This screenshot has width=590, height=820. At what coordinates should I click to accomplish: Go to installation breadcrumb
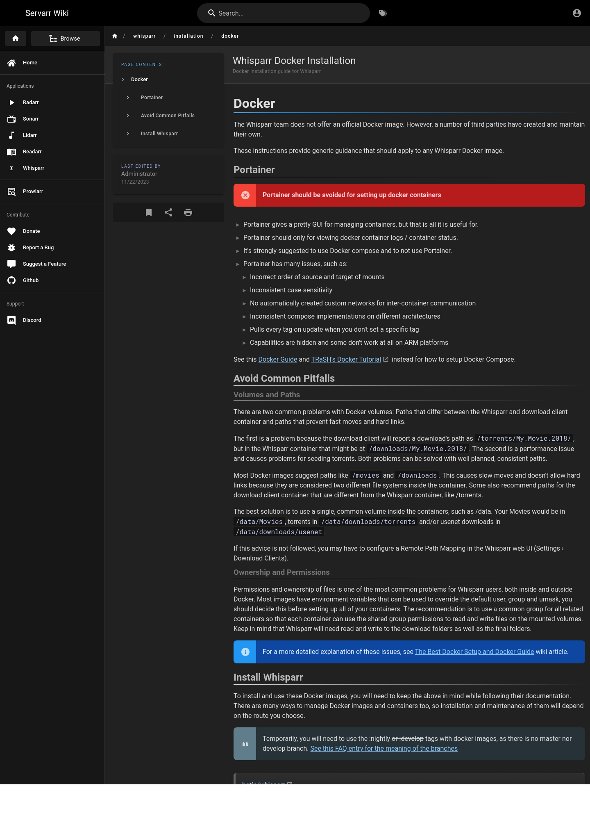click(188, 36)
